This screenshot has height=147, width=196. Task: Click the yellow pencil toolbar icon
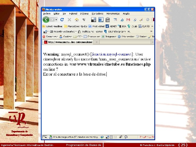click(x=141, y=20)
